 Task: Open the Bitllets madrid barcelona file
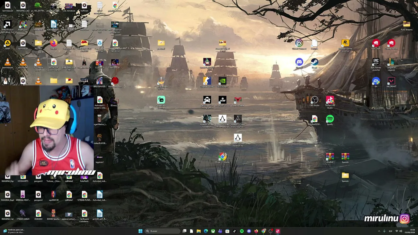point(115,46)
